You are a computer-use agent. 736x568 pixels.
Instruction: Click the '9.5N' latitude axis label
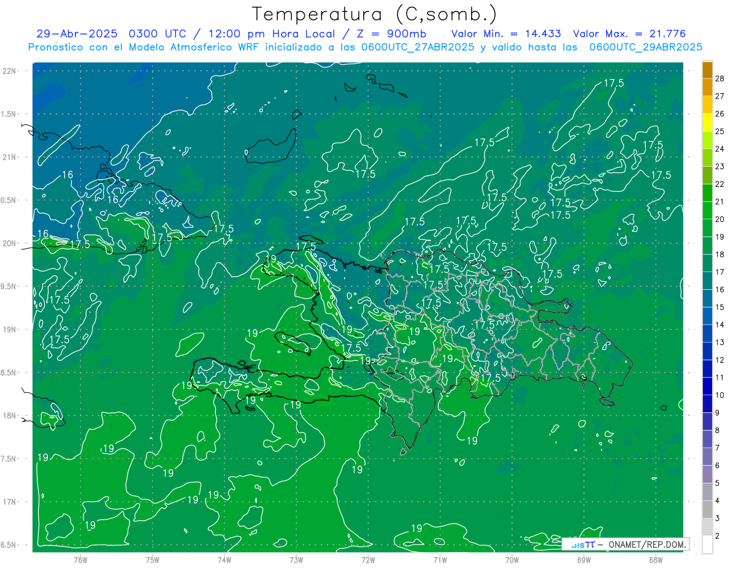tap(9, 286)
